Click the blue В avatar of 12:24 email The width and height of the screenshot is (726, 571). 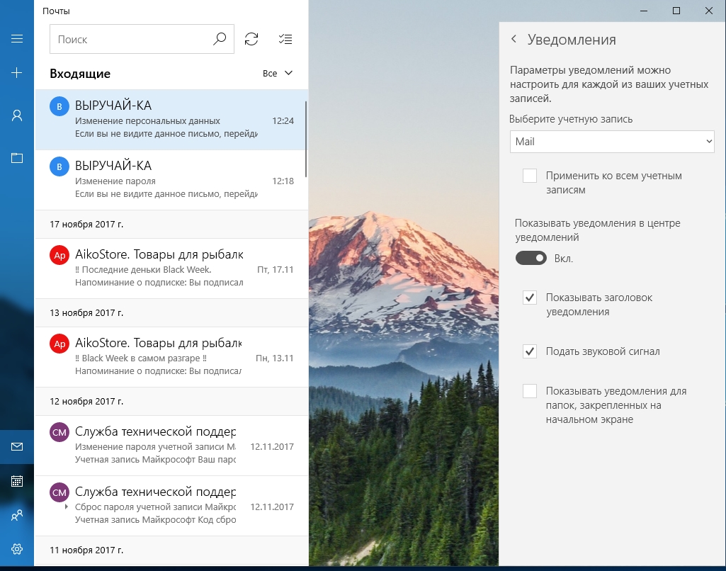tap(59, 106)
